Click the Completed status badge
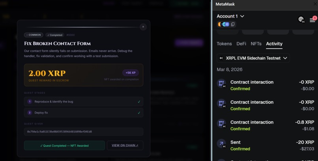Screen dimensions: 318x161 [55, 35]
